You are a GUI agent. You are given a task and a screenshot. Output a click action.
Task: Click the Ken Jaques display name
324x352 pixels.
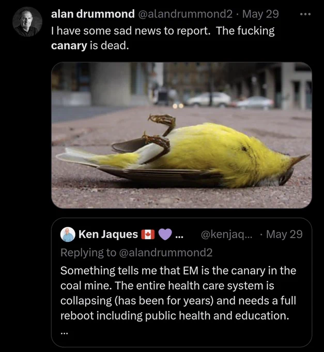click(x=108, y=234)
